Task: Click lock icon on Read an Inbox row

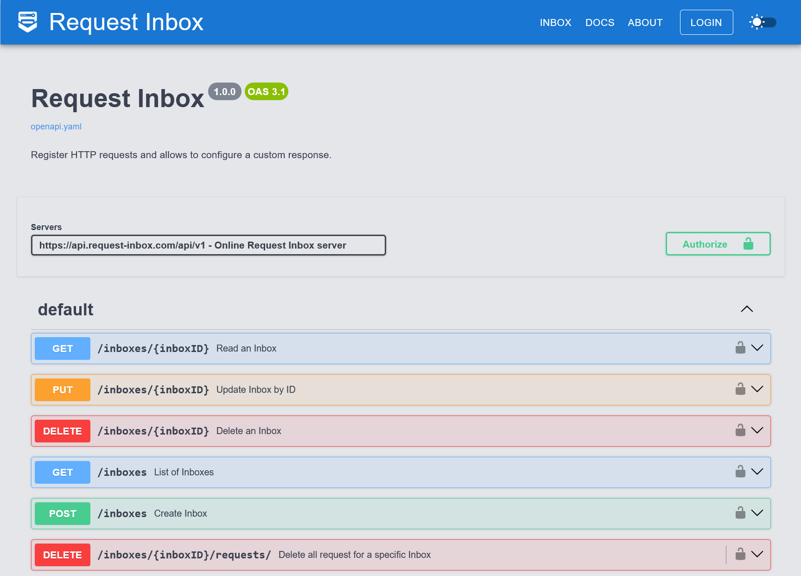Action: pyautogui.click(x=740, y=348)
